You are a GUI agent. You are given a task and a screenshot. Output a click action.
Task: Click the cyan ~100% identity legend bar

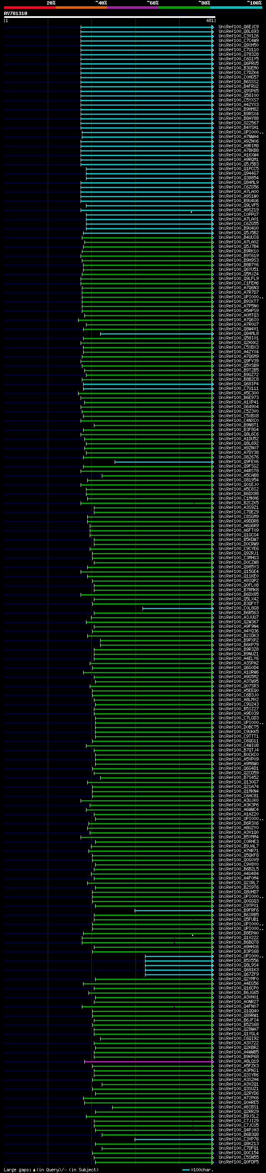point(236,7)
